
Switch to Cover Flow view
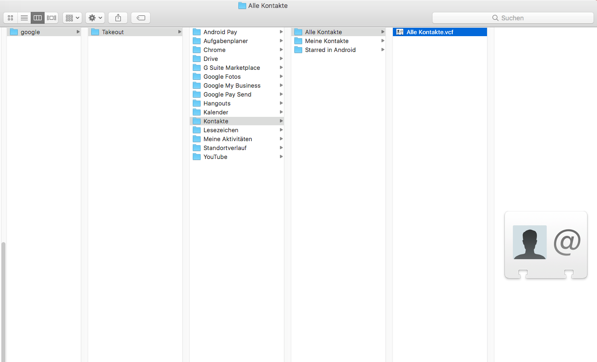[x=52, y=18]
